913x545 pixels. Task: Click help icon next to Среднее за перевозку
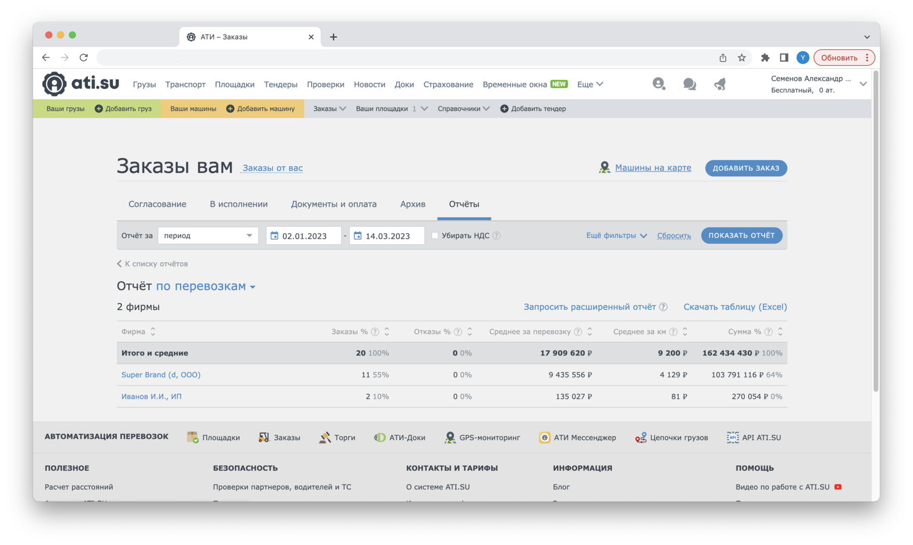[x=578, y=332]
